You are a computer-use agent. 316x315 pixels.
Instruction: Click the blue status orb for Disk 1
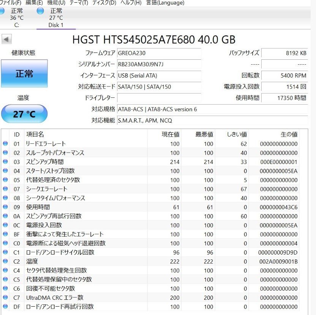40,11
